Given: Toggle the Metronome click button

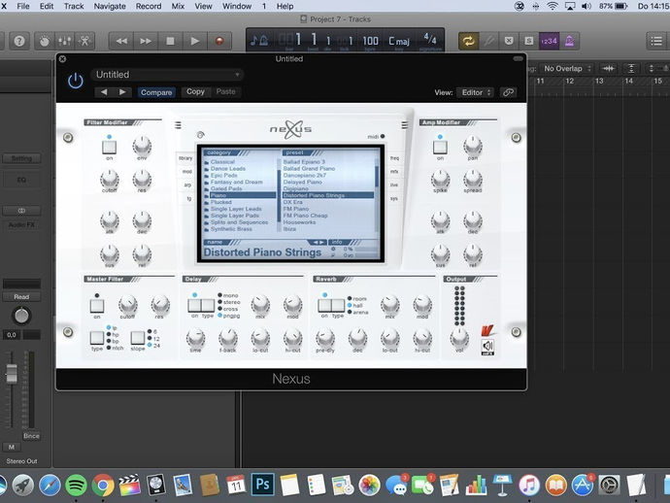Looking at the screenshot, I should click(570, 41).
